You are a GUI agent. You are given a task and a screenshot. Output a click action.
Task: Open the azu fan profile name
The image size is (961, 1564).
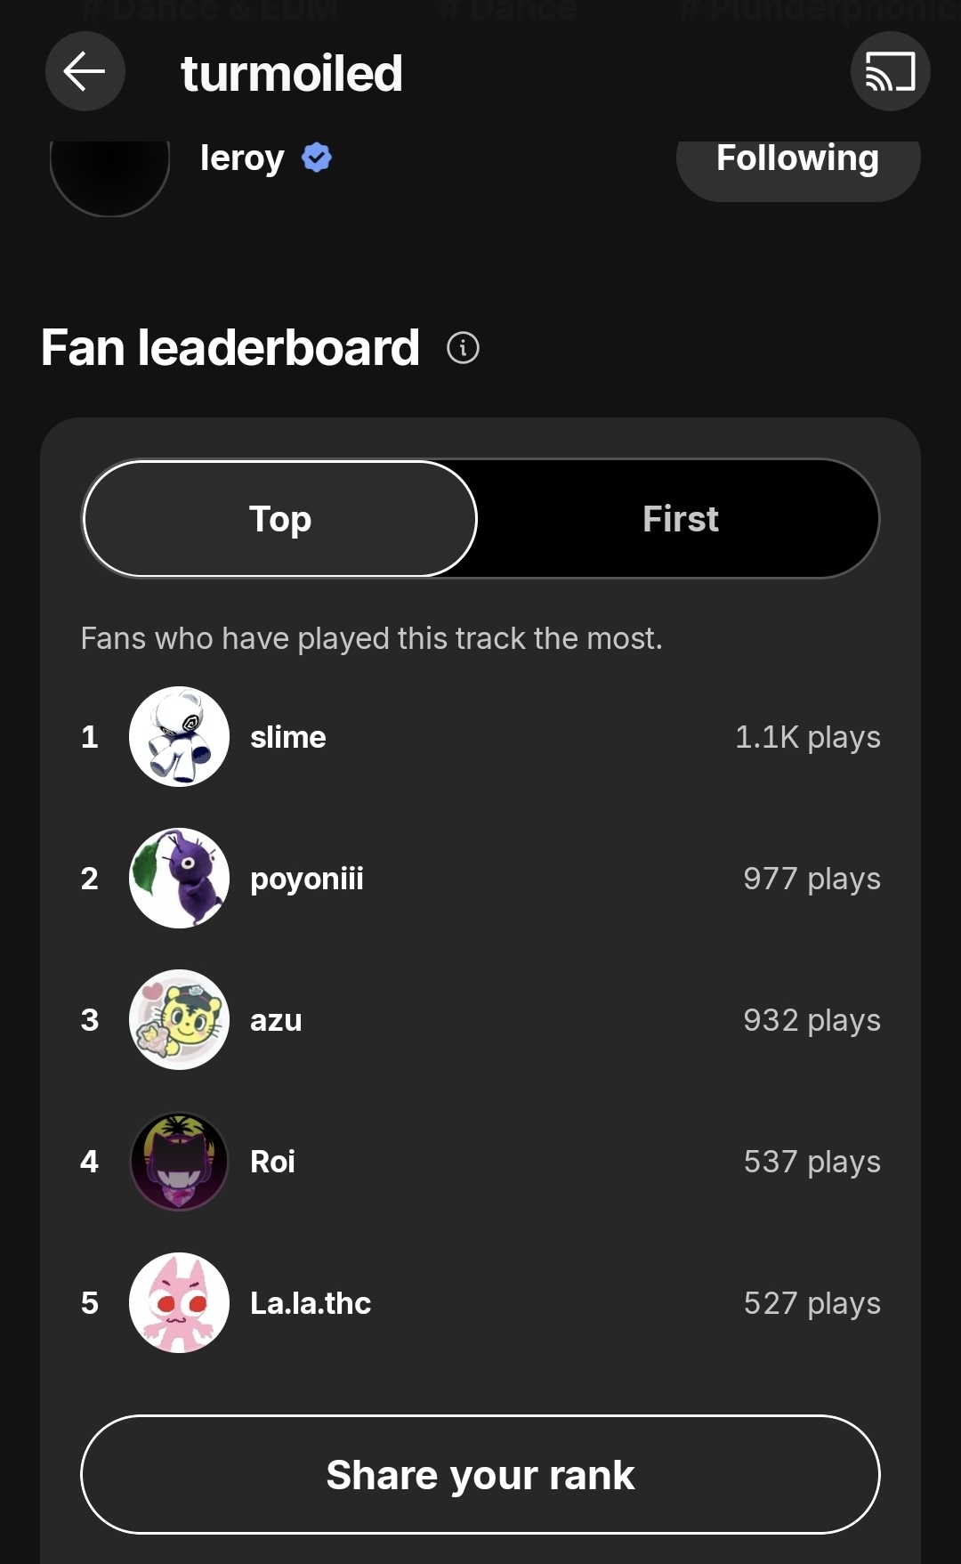[276, 1021]
